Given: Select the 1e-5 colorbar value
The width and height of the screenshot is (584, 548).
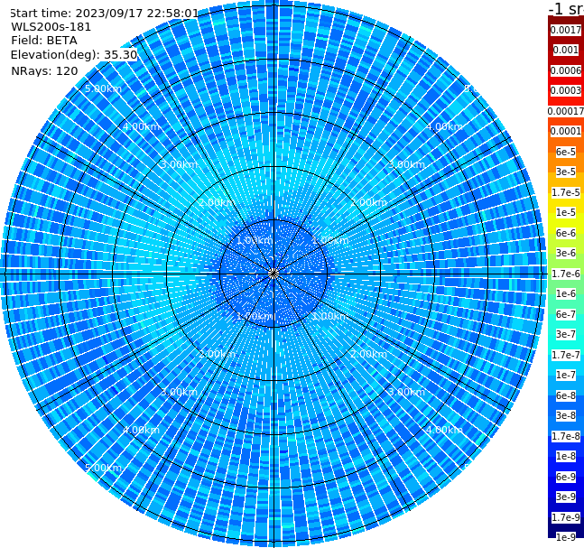Looking at the screenshot, I should (x=566, y=212).
